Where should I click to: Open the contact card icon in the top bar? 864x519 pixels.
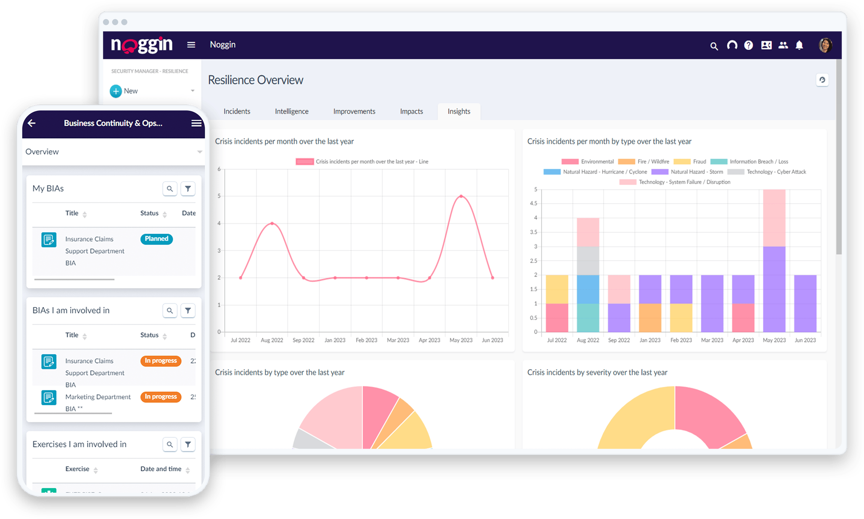click(x=766, y=45)
